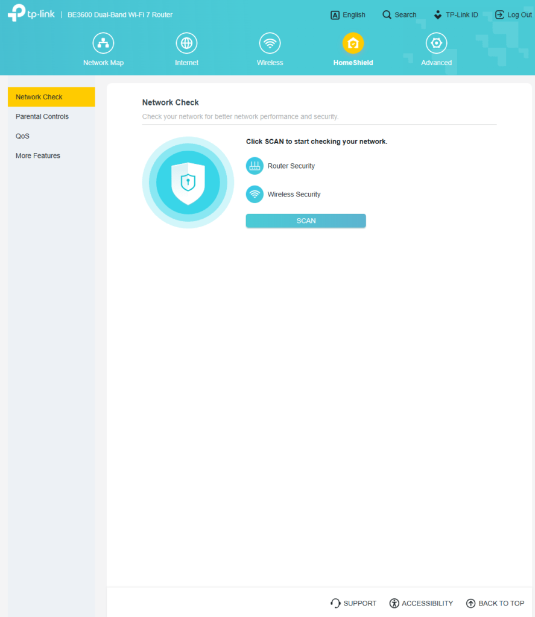Open the HomeShield shield icon
Image resolution: width=535 pixels, height=617 pixels.
353,42
